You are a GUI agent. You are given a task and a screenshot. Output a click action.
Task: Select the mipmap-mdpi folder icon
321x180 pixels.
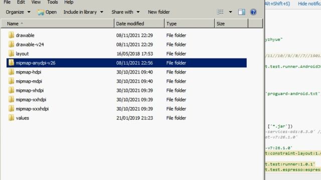(11, 81)
